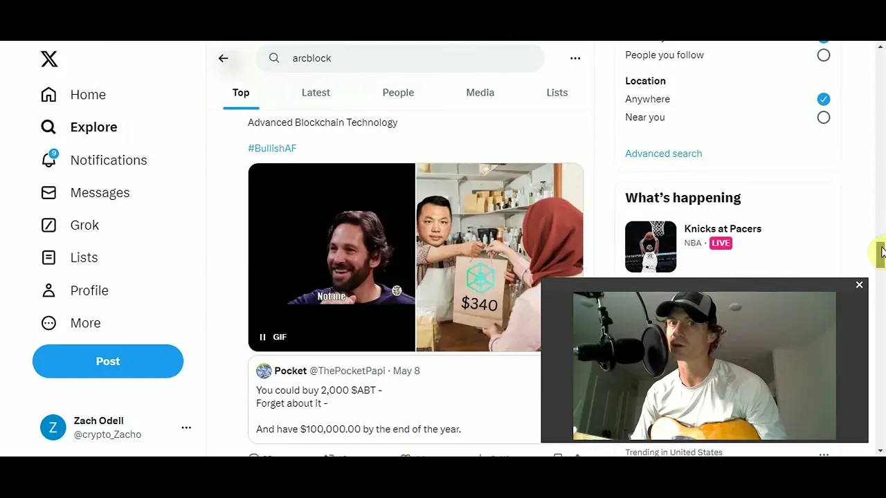Open Knicks at Pacers thumbnail
Image resolution: width=886 pixels, height=498 pixels.
tap(651, 247)
